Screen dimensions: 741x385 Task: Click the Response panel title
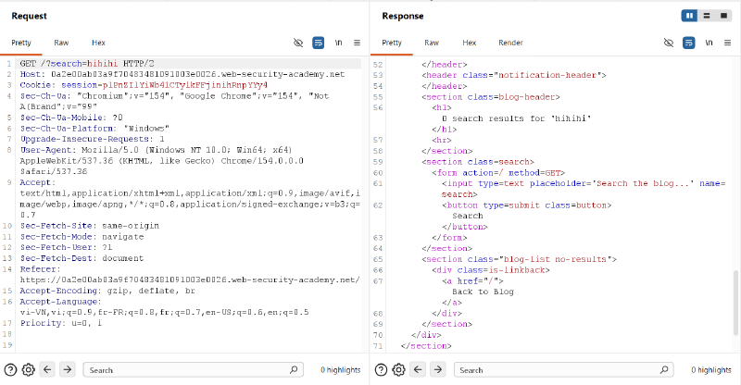click(x=403, y=16)
